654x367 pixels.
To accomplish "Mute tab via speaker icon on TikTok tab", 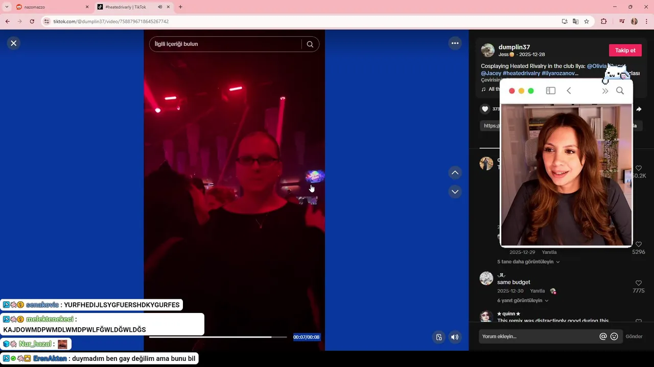I will (x=160, y=7).
